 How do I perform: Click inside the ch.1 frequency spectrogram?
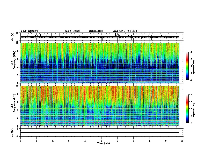[x=100, y=63]
